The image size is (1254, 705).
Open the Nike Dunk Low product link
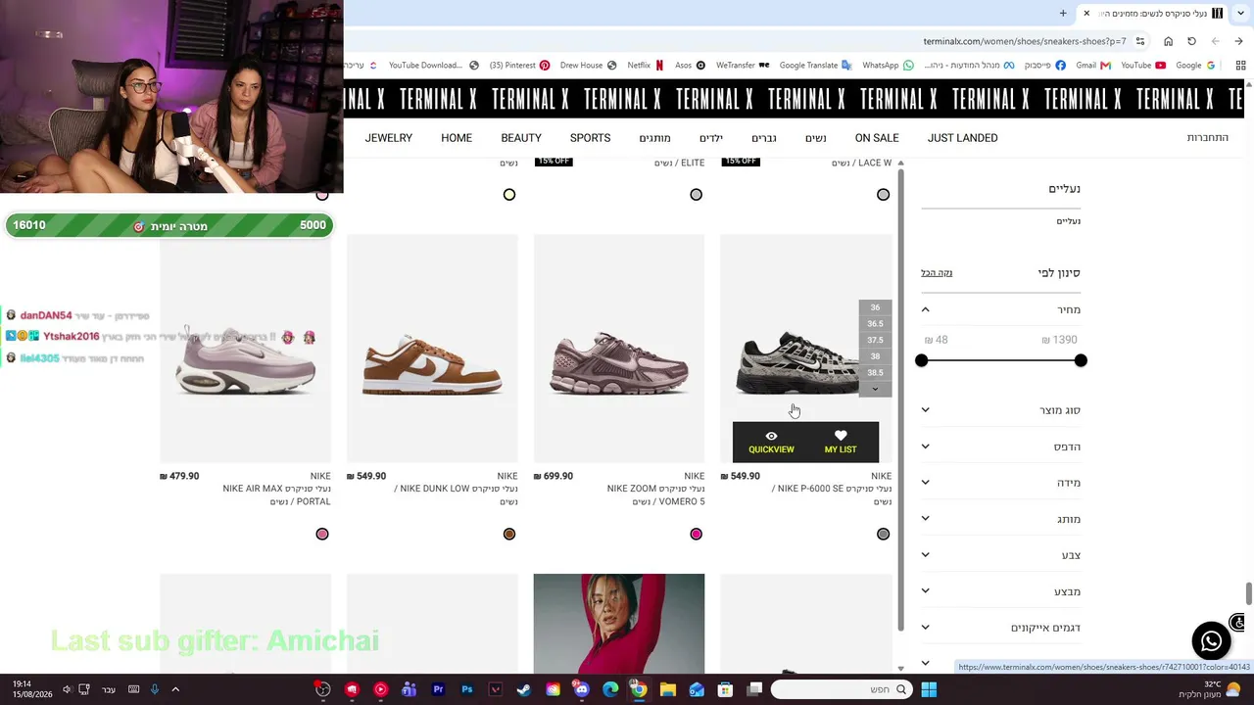click(456, 494)
